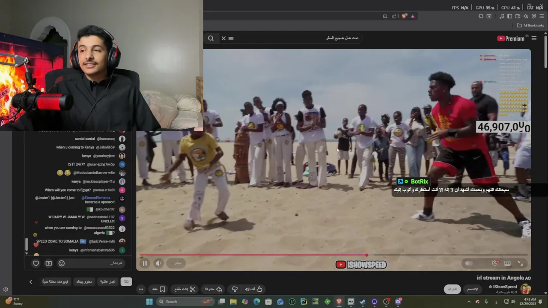Open the Brave extensions puzzle icon
Viewport: 548px width, 308px height.
481,16
